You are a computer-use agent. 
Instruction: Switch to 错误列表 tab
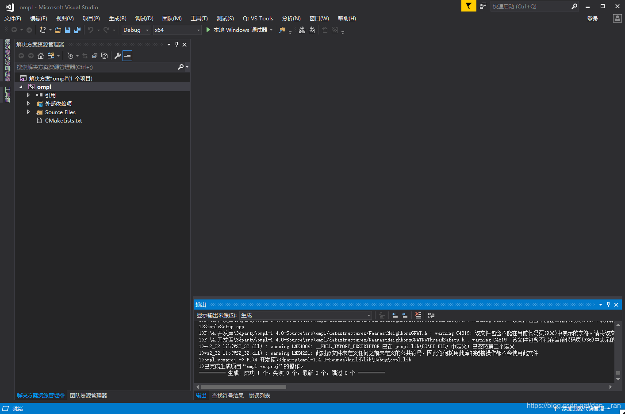click(x=260, y=395)
